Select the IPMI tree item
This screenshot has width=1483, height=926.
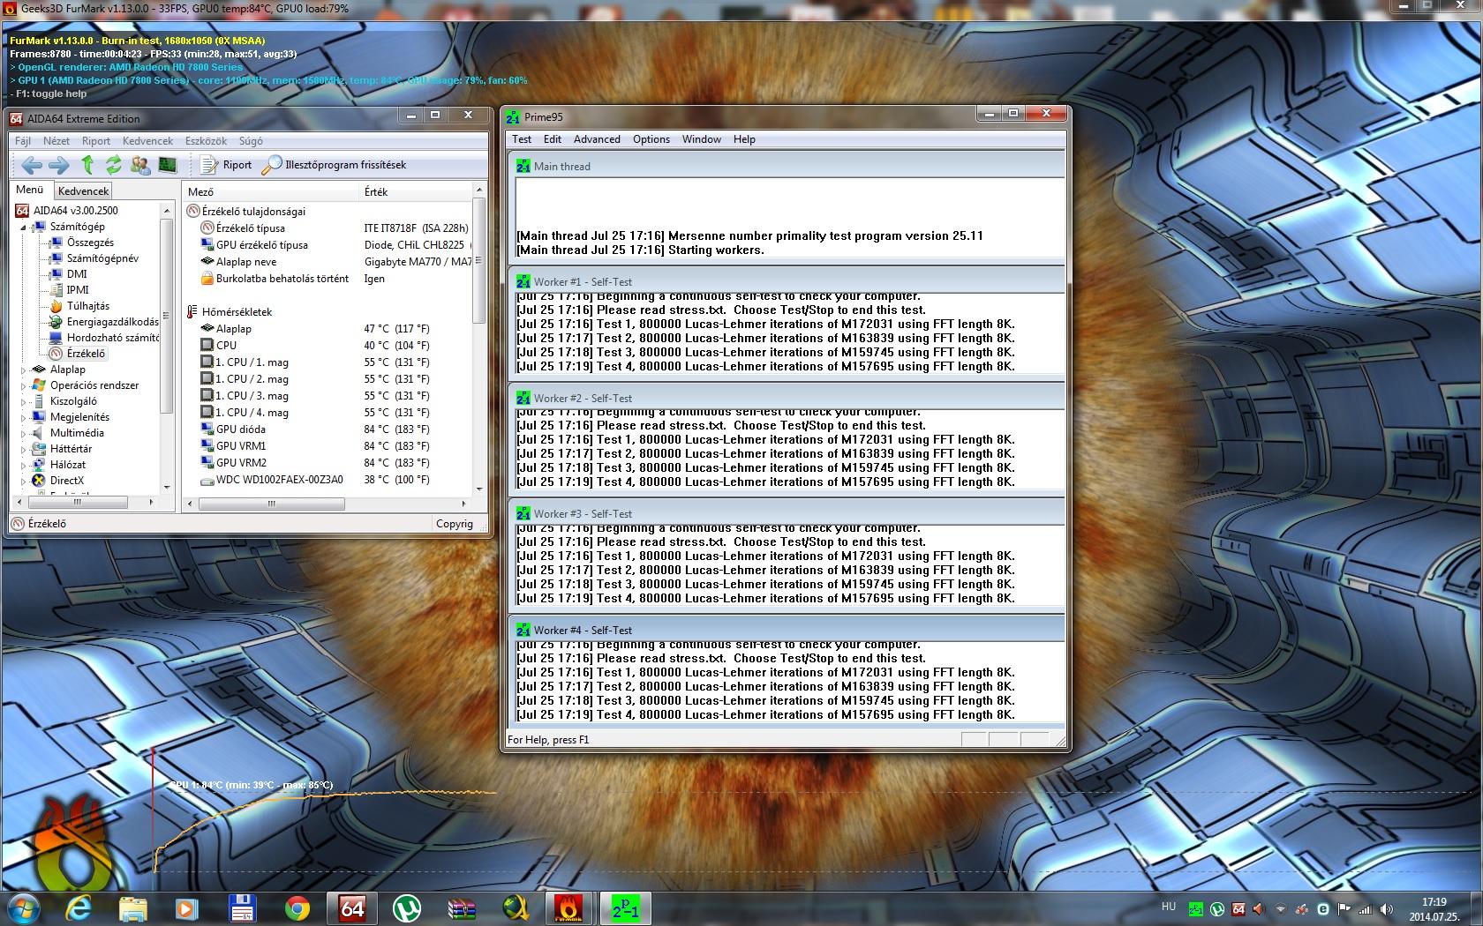tap(78, 290)
